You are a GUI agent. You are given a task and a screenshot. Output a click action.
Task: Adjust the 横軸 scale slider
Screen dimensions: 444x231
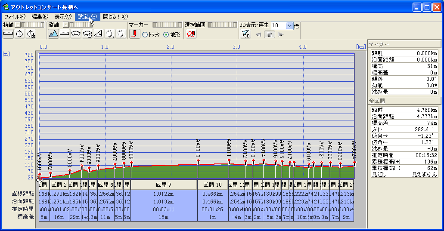click(32, 25)
